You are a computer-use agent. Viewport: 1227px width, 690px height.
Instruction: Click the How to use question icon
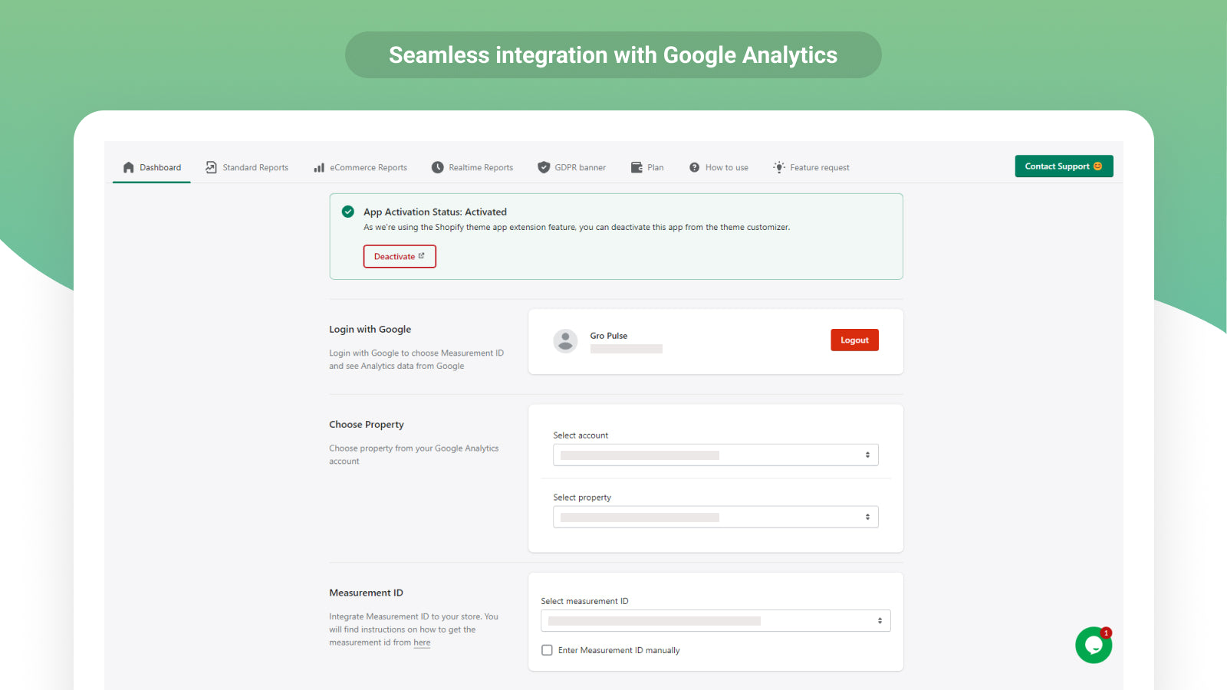[x=694, y=167]
